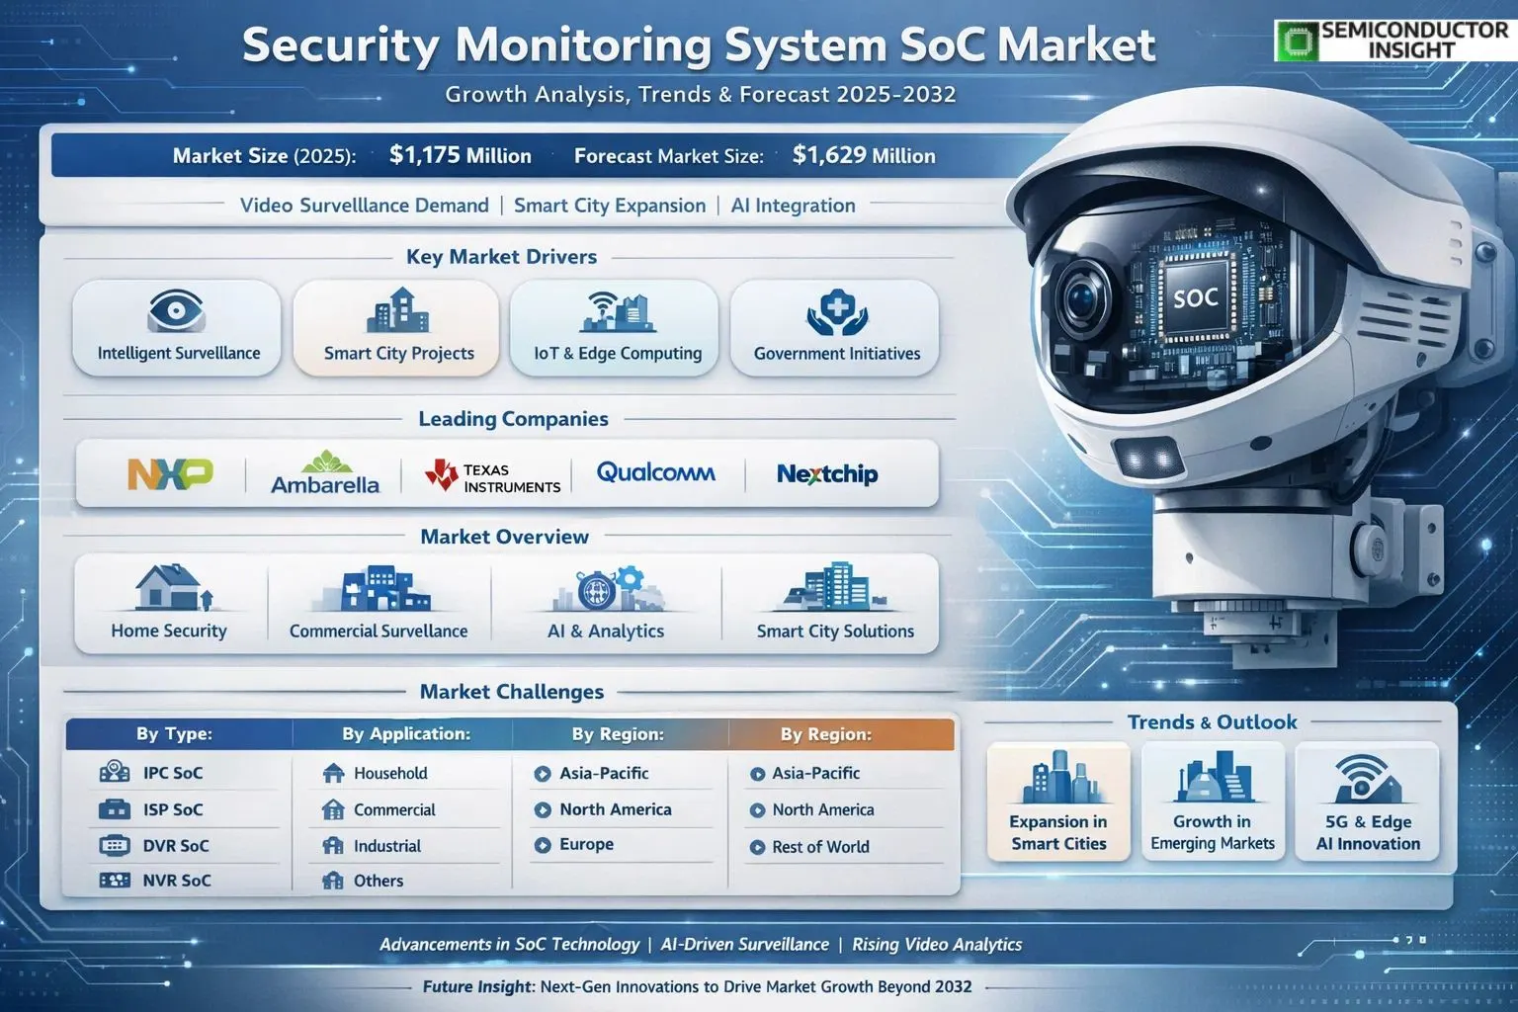Select the house icon beside Household
Viewport: 1518px width, 1012px height.
pyautogui.click(x=333, y=774)
